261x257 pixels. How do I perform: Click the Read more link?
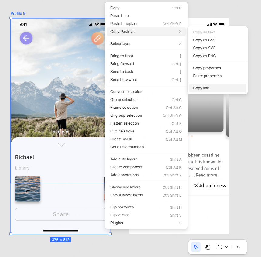click(206, 175)
